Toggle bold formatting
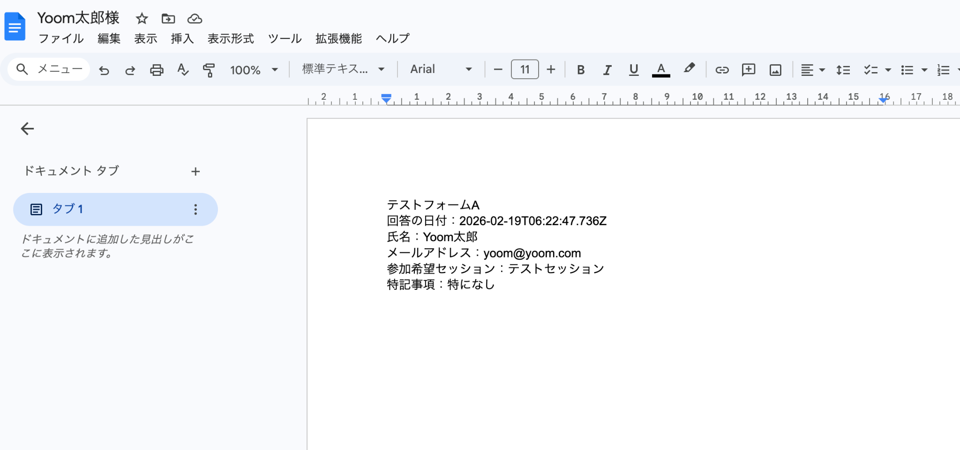The image size is (960, 450). point(581,70)
